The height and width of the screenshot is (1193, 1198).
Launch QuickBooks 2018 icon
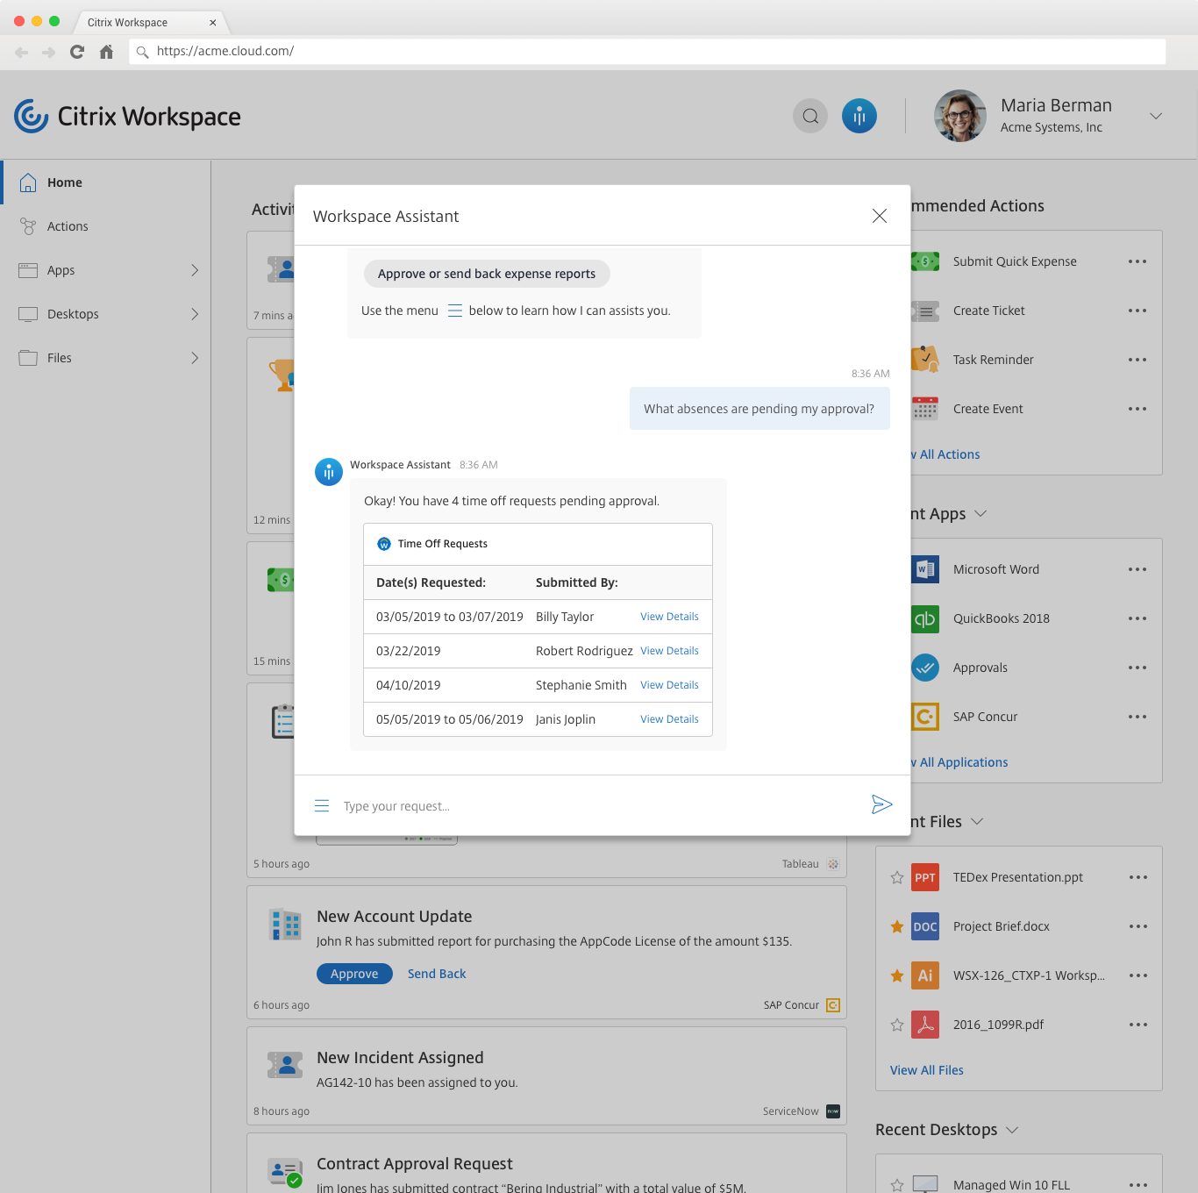point(924,618)
